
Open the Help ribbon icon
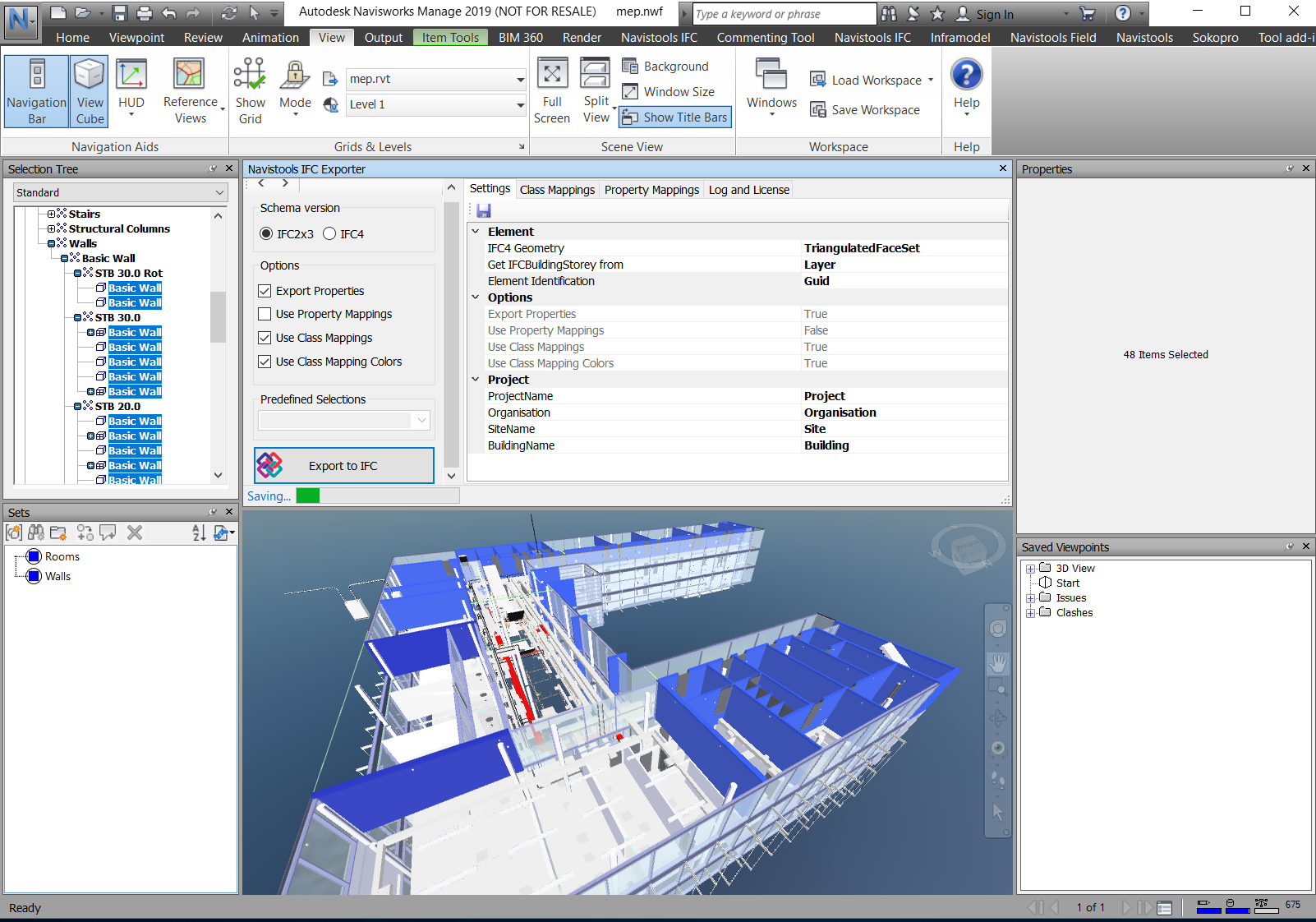click(x=966, y=85)
